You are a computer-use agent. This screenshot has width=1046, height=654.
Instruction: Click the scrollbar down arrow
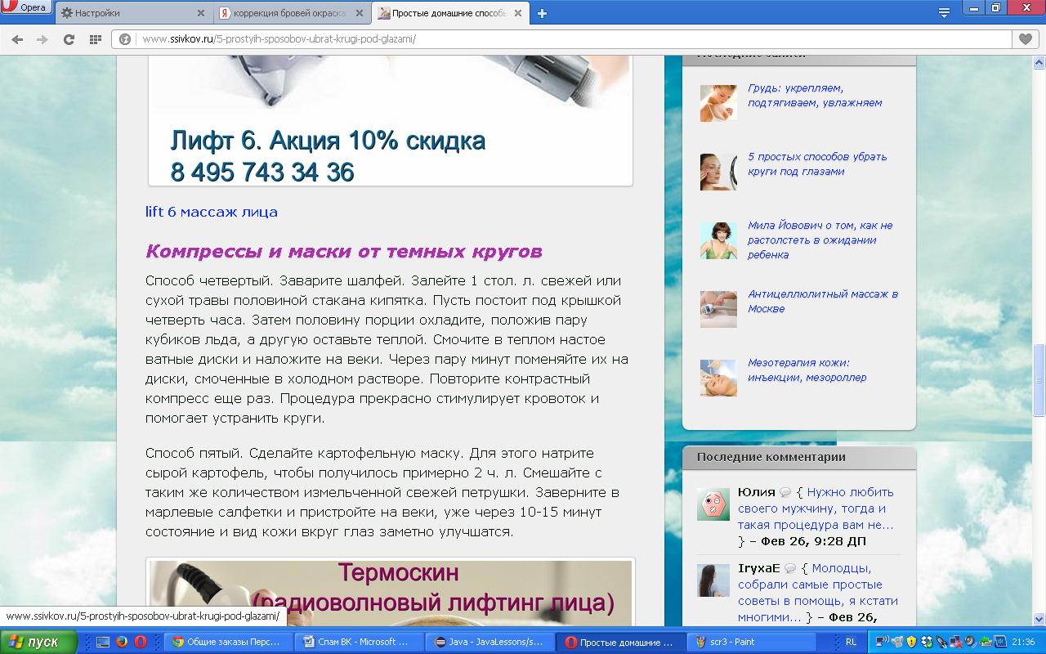pos(1039,619)
